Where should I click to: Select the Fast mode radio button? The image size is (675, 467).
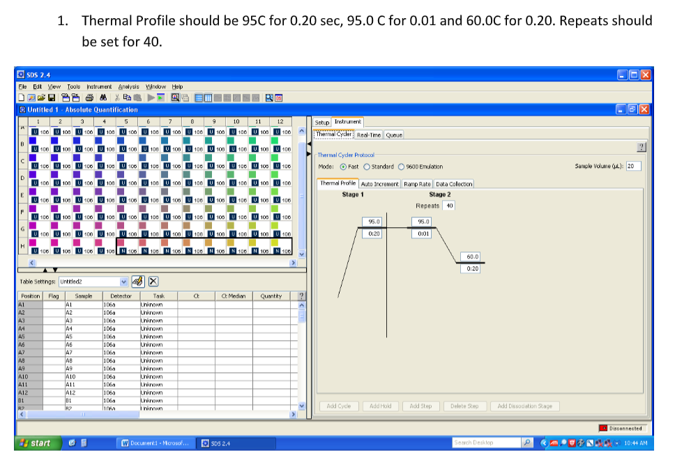[x=343, y=167]
